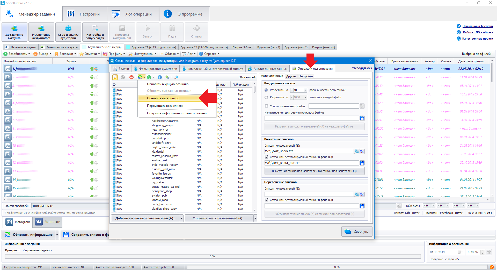Enable Список из внешнего файла checkbox

click(x=266, y=106)
